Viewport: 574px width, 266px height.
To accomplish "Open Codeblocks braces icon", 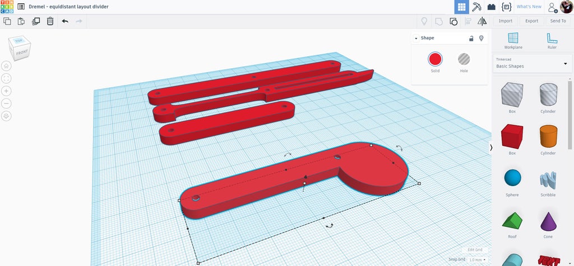I will 506,7.
